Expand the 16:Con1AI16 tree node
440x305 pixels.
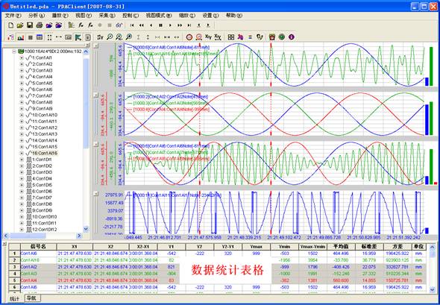pyautogui.click(x=22, y=153)
